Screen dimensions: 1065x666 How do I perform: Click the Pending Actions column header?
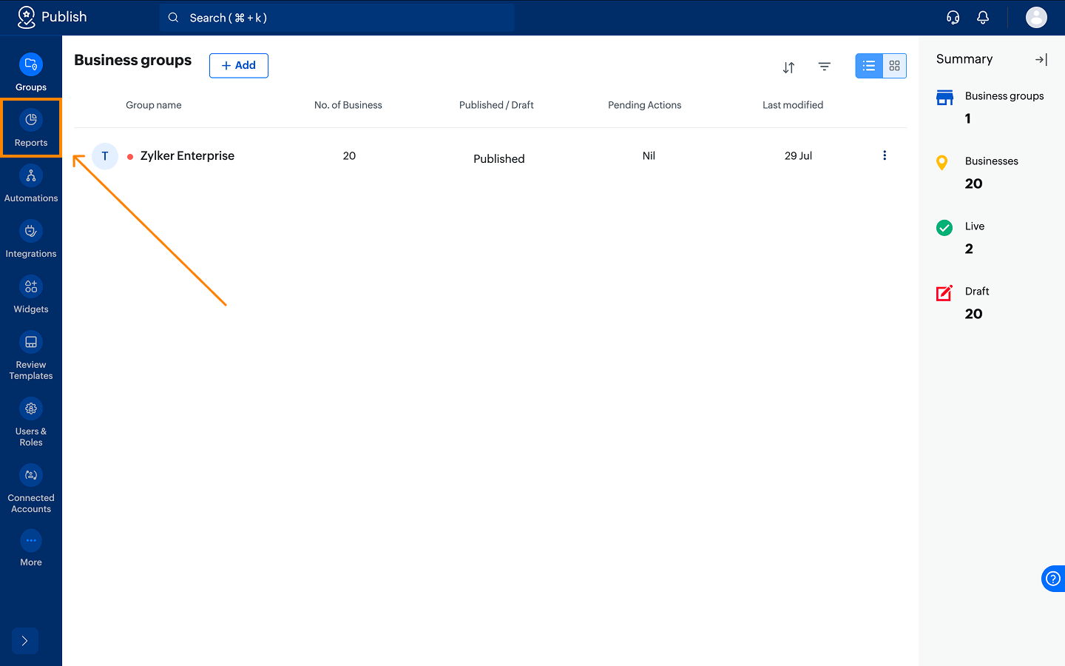645,105
